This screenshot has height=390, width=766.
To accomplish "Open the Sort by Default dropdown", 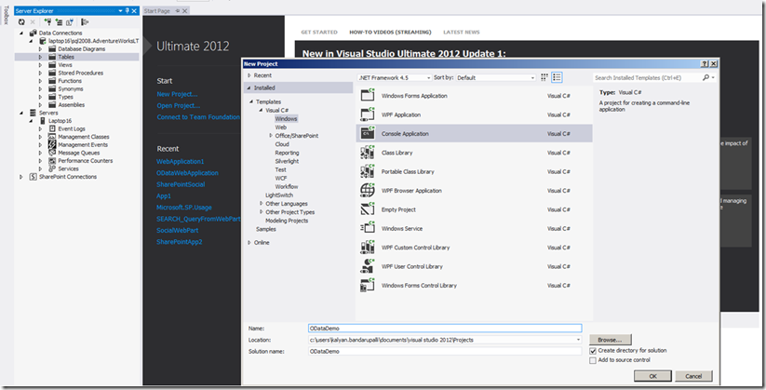I will point(532,77).
